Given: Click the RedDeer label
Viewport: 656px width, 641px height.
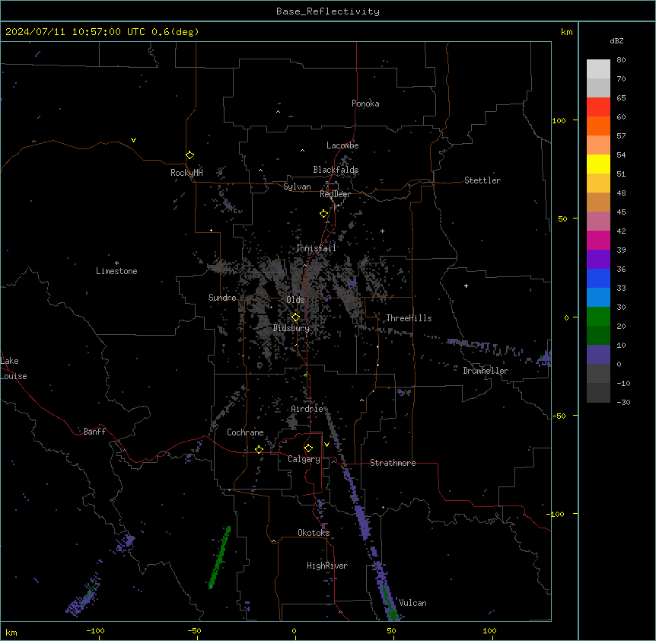Looking at the screenshot, I should [335, 194].
